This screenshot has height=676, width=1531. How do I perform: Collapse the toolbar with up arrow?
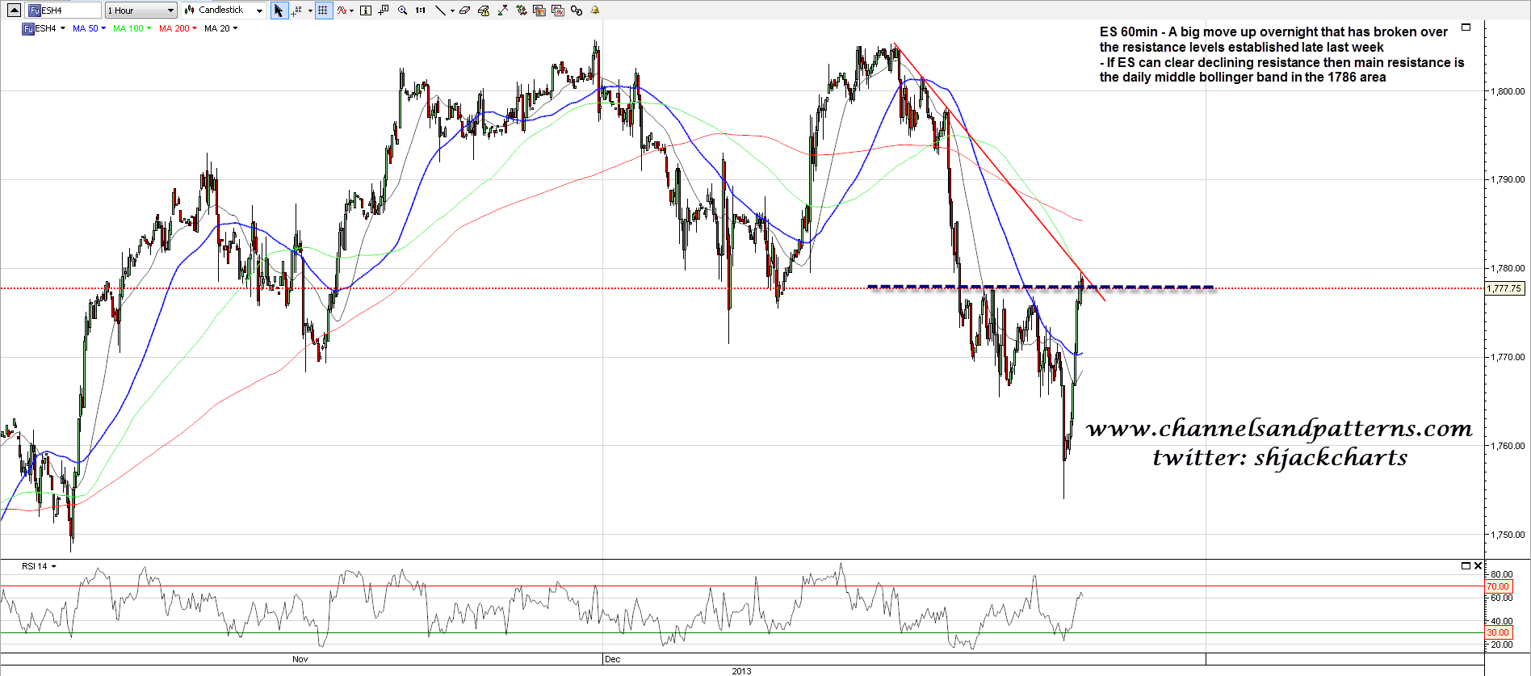click(x=14, y=10)
